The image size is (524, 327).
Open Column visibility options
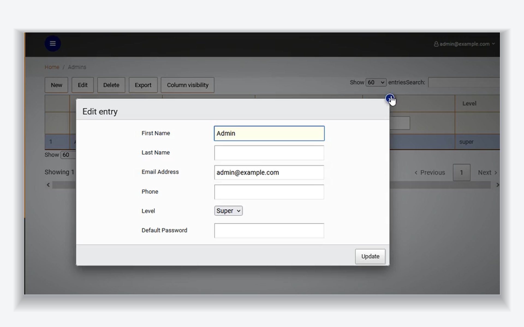187,85
